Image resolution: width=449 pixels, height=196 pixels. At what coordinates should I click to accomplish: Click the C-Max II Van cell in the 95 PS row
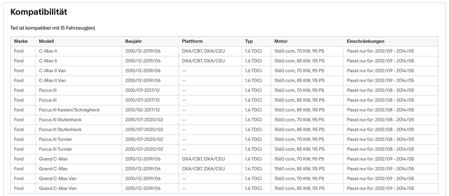[x=52, y=71]
